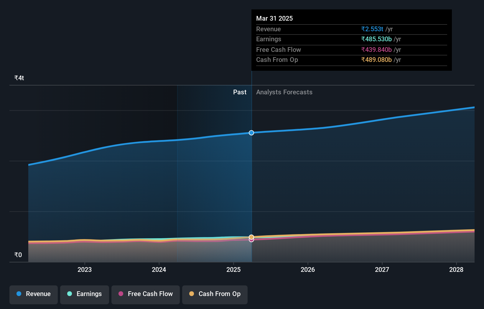Select the Revenue data point marker on the chart
Screen dimensions: 484x309
[x=251, y=133]
